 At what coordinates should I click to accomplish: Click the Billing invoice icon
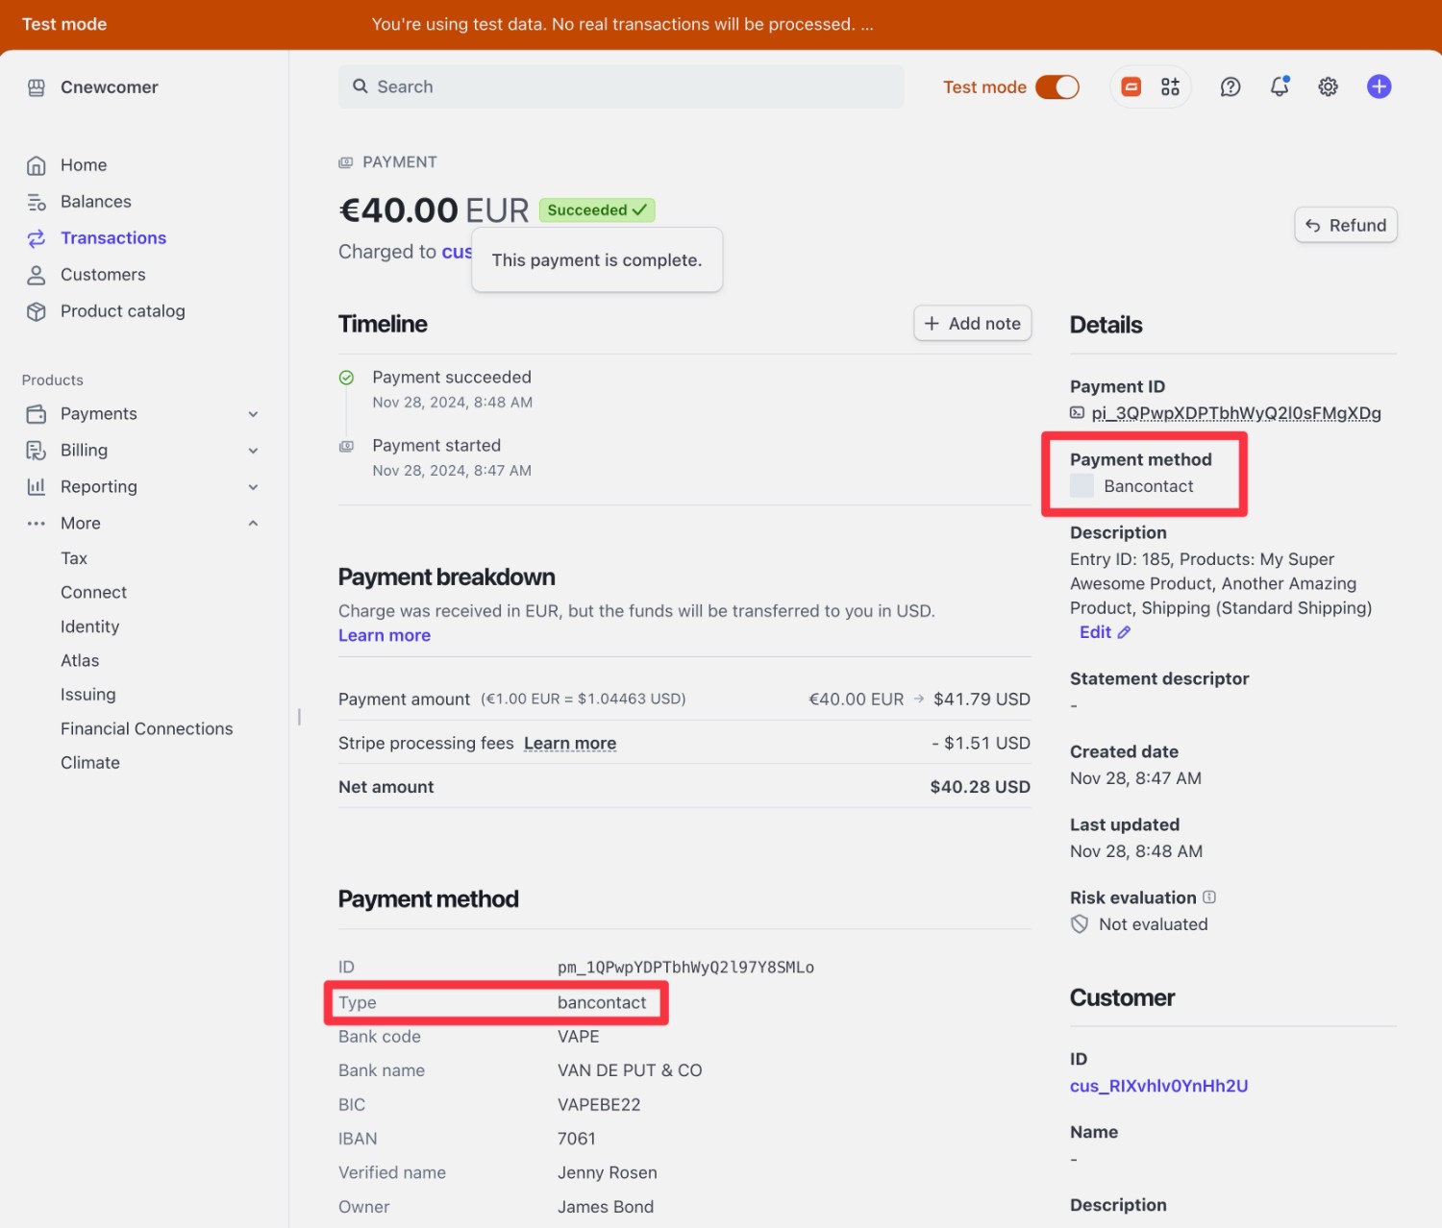coord(37,451)
